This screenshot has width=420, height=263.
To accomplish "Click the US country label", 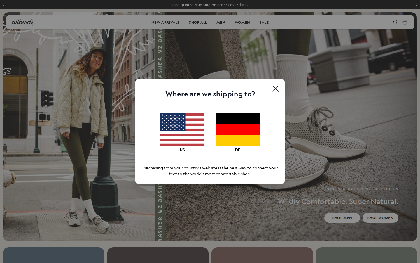I will click(x=182, y=150).
